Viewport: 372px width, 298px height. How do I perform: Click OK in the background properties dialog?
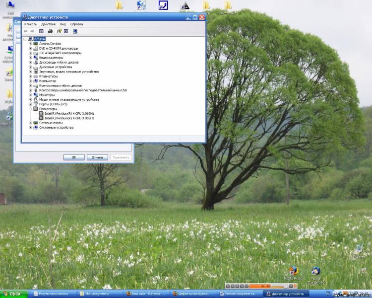(74, 157)
